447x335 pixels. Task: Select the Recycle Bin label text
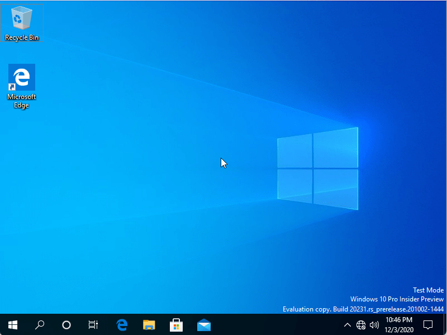(x=21, y=37)
